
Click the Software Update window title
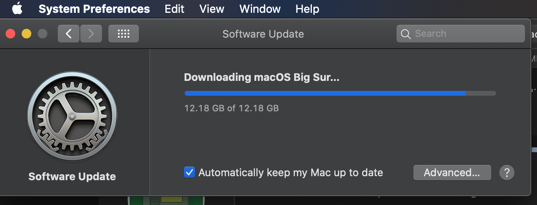[263, 34]
